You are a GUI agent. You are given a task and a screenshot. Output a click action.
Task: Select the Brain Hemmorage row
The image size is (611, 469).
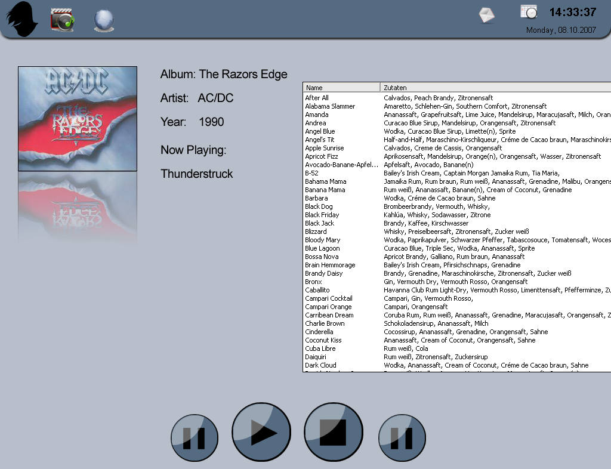(x=457, y=266)
